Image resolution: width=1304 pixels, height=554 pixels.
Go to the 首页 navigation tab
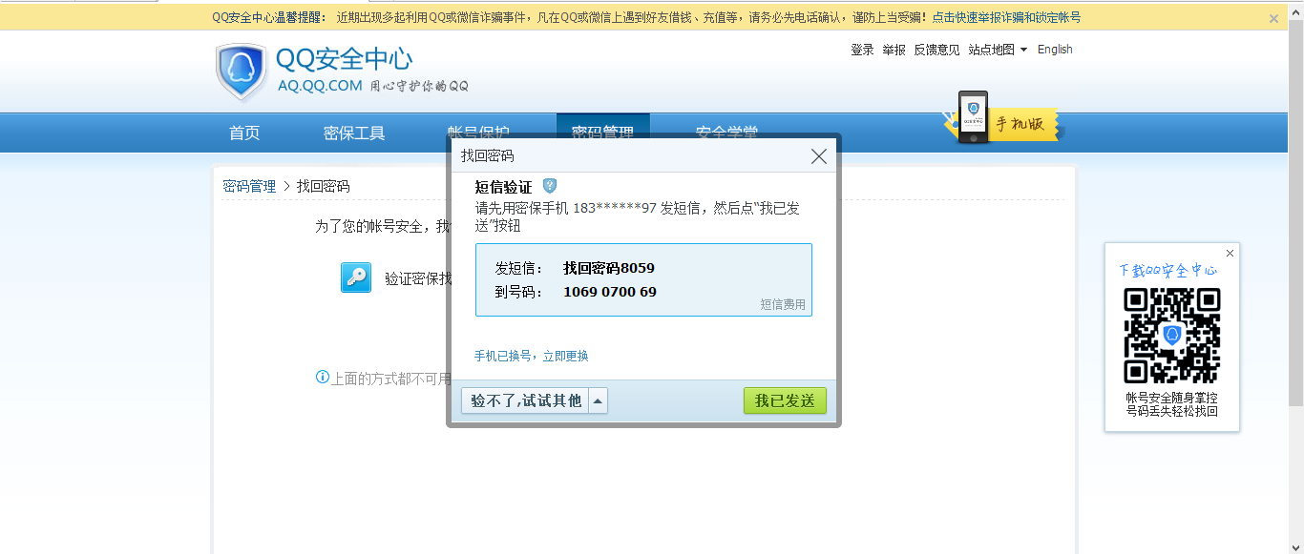tap(244, 133)
